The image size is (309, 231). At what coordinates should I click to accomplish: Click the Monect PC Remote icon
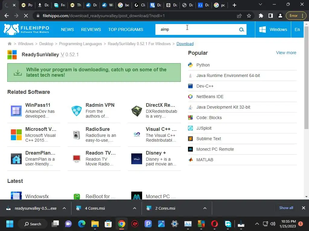[190, 149]
